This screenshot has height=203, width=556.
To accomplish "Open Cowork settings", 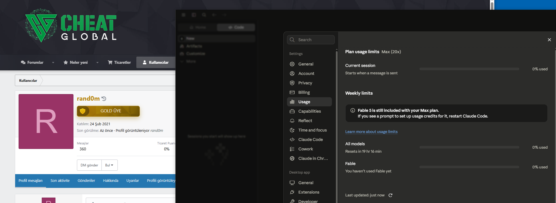I will 309,149.
